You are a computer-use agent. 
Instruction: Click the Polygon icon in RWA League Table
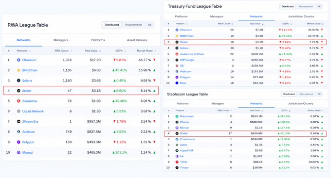coord(18,142)
